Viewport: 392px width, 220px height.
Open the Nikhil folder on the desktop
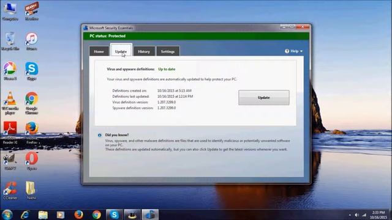[31, 191]
